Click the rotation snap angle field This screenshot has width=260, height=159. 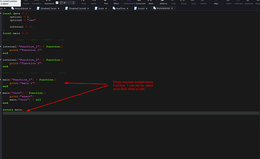pos(67,3)
